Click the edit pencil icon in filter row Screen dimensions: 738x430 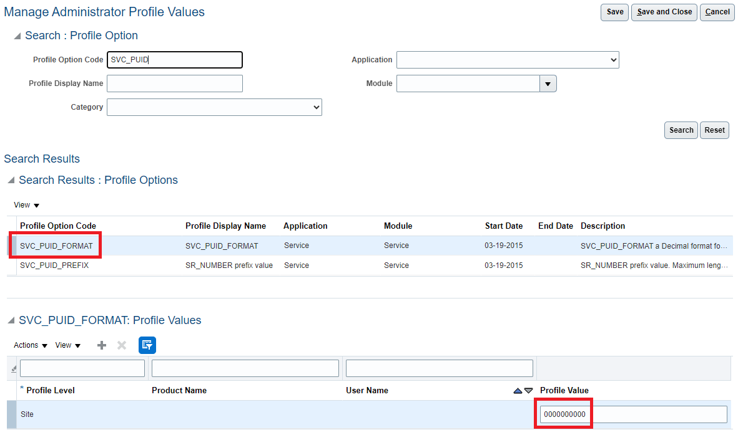(13, 368)
